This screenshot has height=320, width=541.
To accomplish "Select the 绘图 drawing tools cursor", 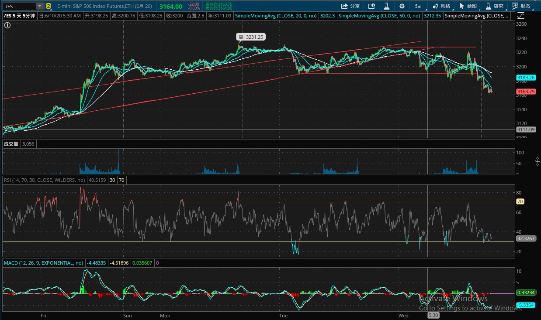I will click(468, 6).
